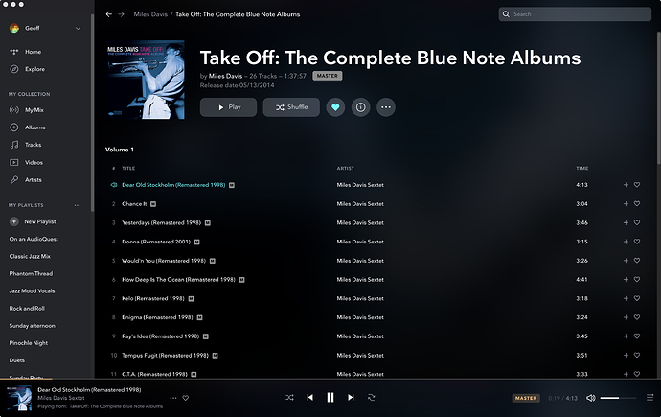
Task: Skip to next track
Action: [x=351, y=397]
